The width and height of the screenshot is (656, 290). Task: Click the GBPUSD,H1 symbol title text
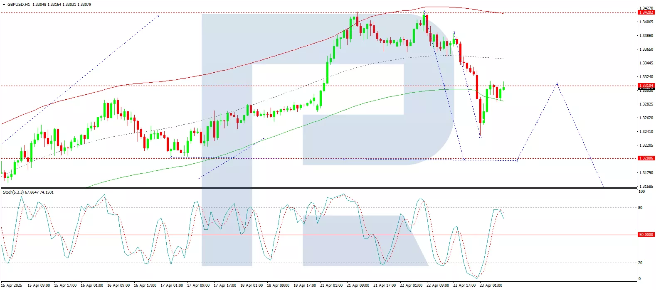(x=19, y=5)
